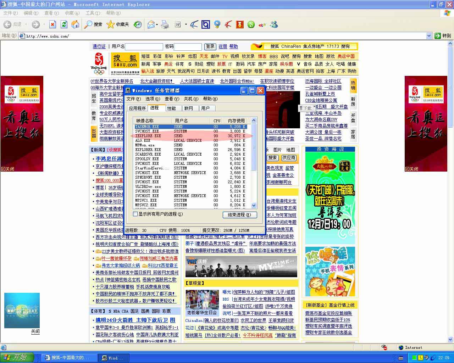Screen dimensions: 454x363
Task: Open the Mail button dropdown arrow
Action: click(157, 24)
